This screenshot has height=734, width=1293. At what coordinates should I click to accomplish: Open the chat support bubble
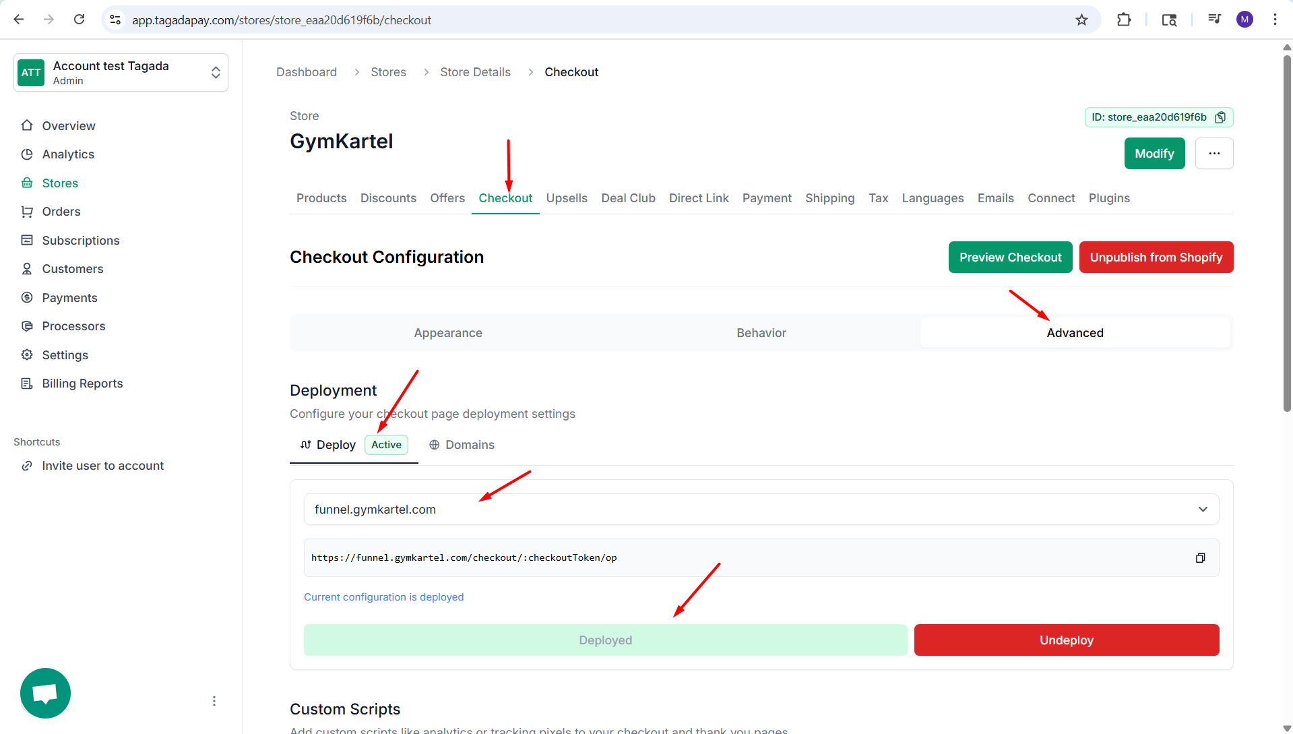click(x=45, y=693)
